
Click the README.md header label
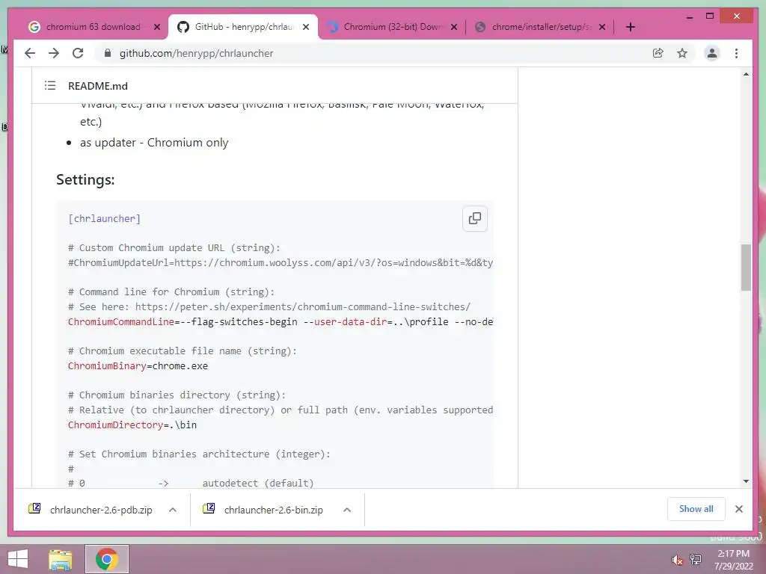98,86
